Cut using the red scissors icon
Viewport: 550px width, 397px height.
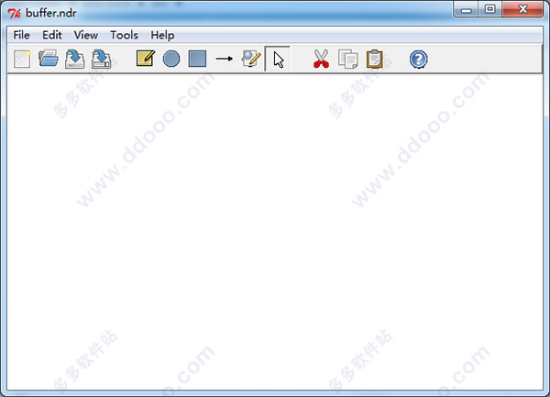coord(321,59)
